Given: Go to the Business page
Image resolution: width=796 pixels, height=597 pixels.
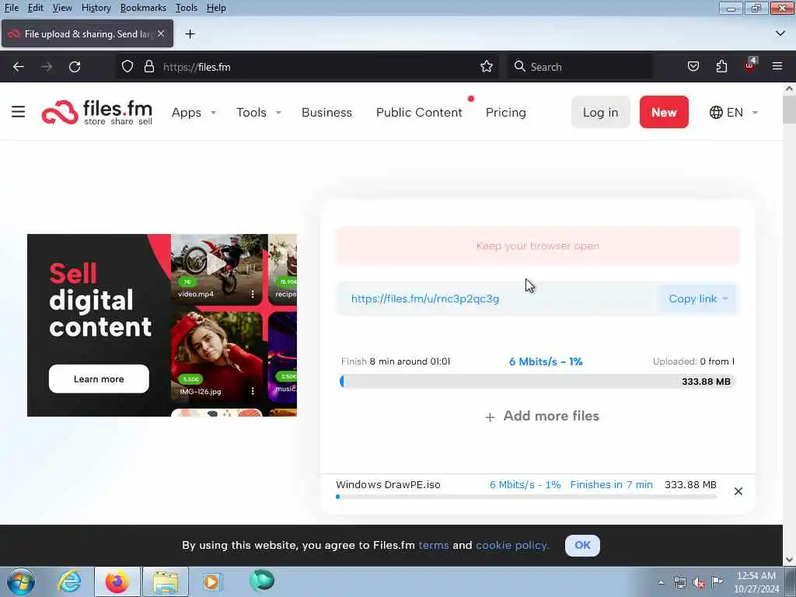Looking at the screenshot, I should 326,112.
